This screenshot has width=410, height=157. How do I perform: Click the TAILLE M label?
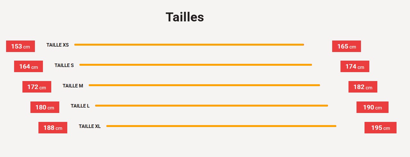click(x=73, y=86)
